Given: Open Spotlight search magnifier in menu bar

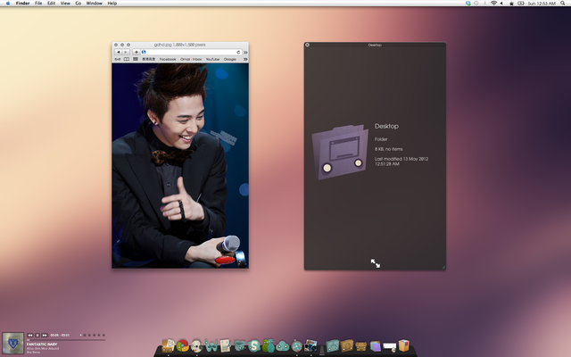Looking at the screenshot, I should (x=563, y=4).
